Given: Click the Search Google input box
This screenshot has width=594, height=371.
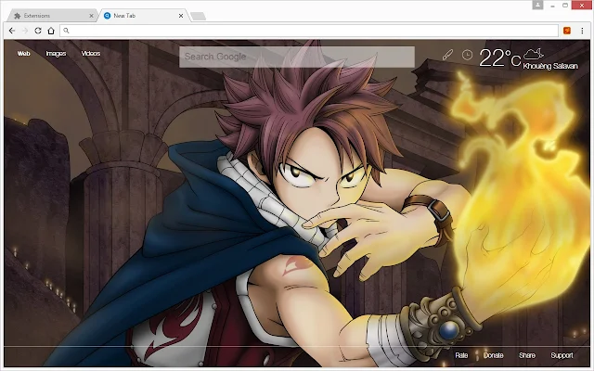Looking at the screenshot, I should point(297,57).
